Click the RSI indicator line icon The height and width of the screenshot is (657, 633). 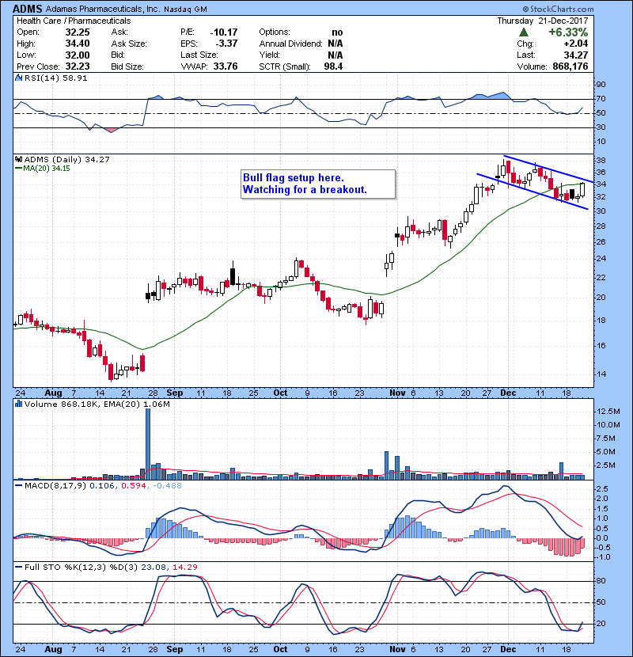point(19,78)
